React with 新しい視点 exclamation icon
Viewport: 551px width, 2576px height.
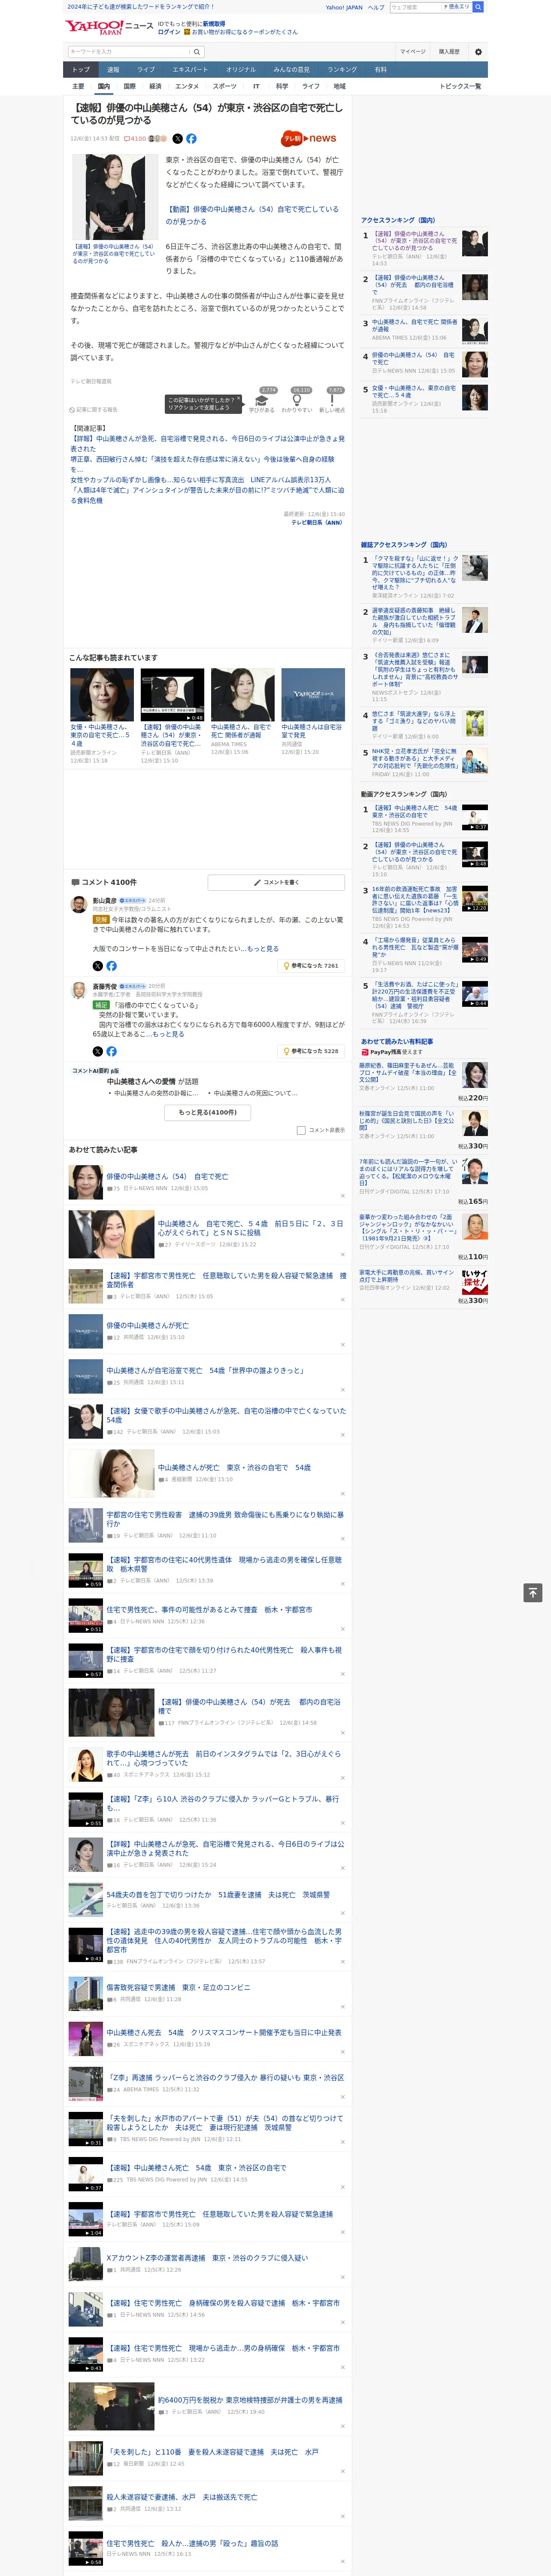[332, 400]
